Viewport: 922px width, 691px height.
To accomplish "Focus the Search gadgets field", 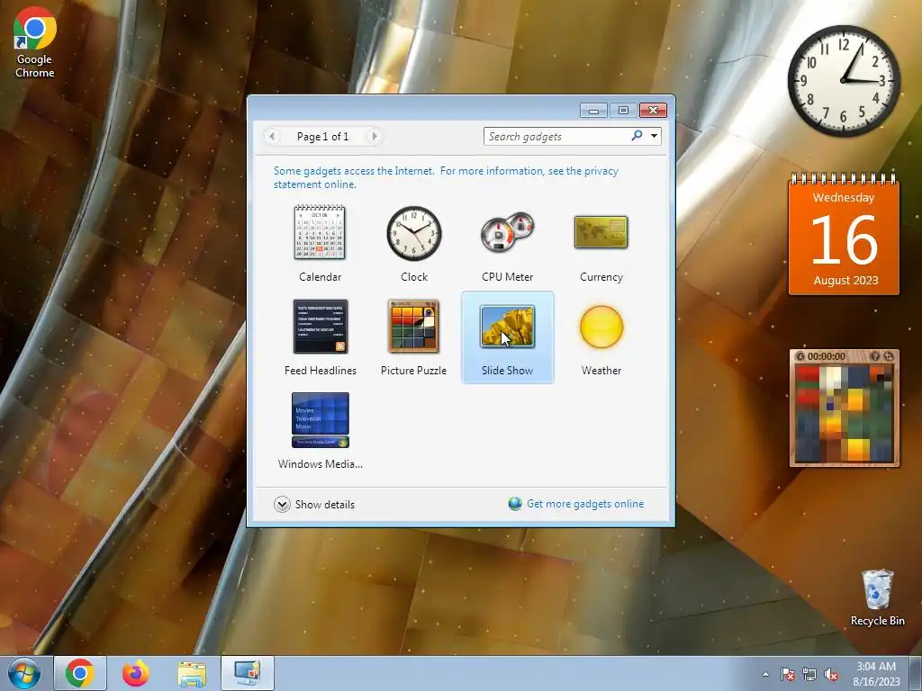I will click(556, 137).
